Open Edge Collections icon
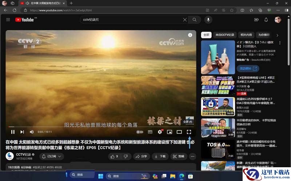 click(260, 10)
